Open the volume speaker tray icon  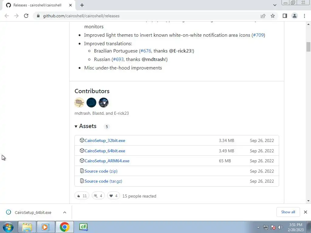[x=280, y=228]
